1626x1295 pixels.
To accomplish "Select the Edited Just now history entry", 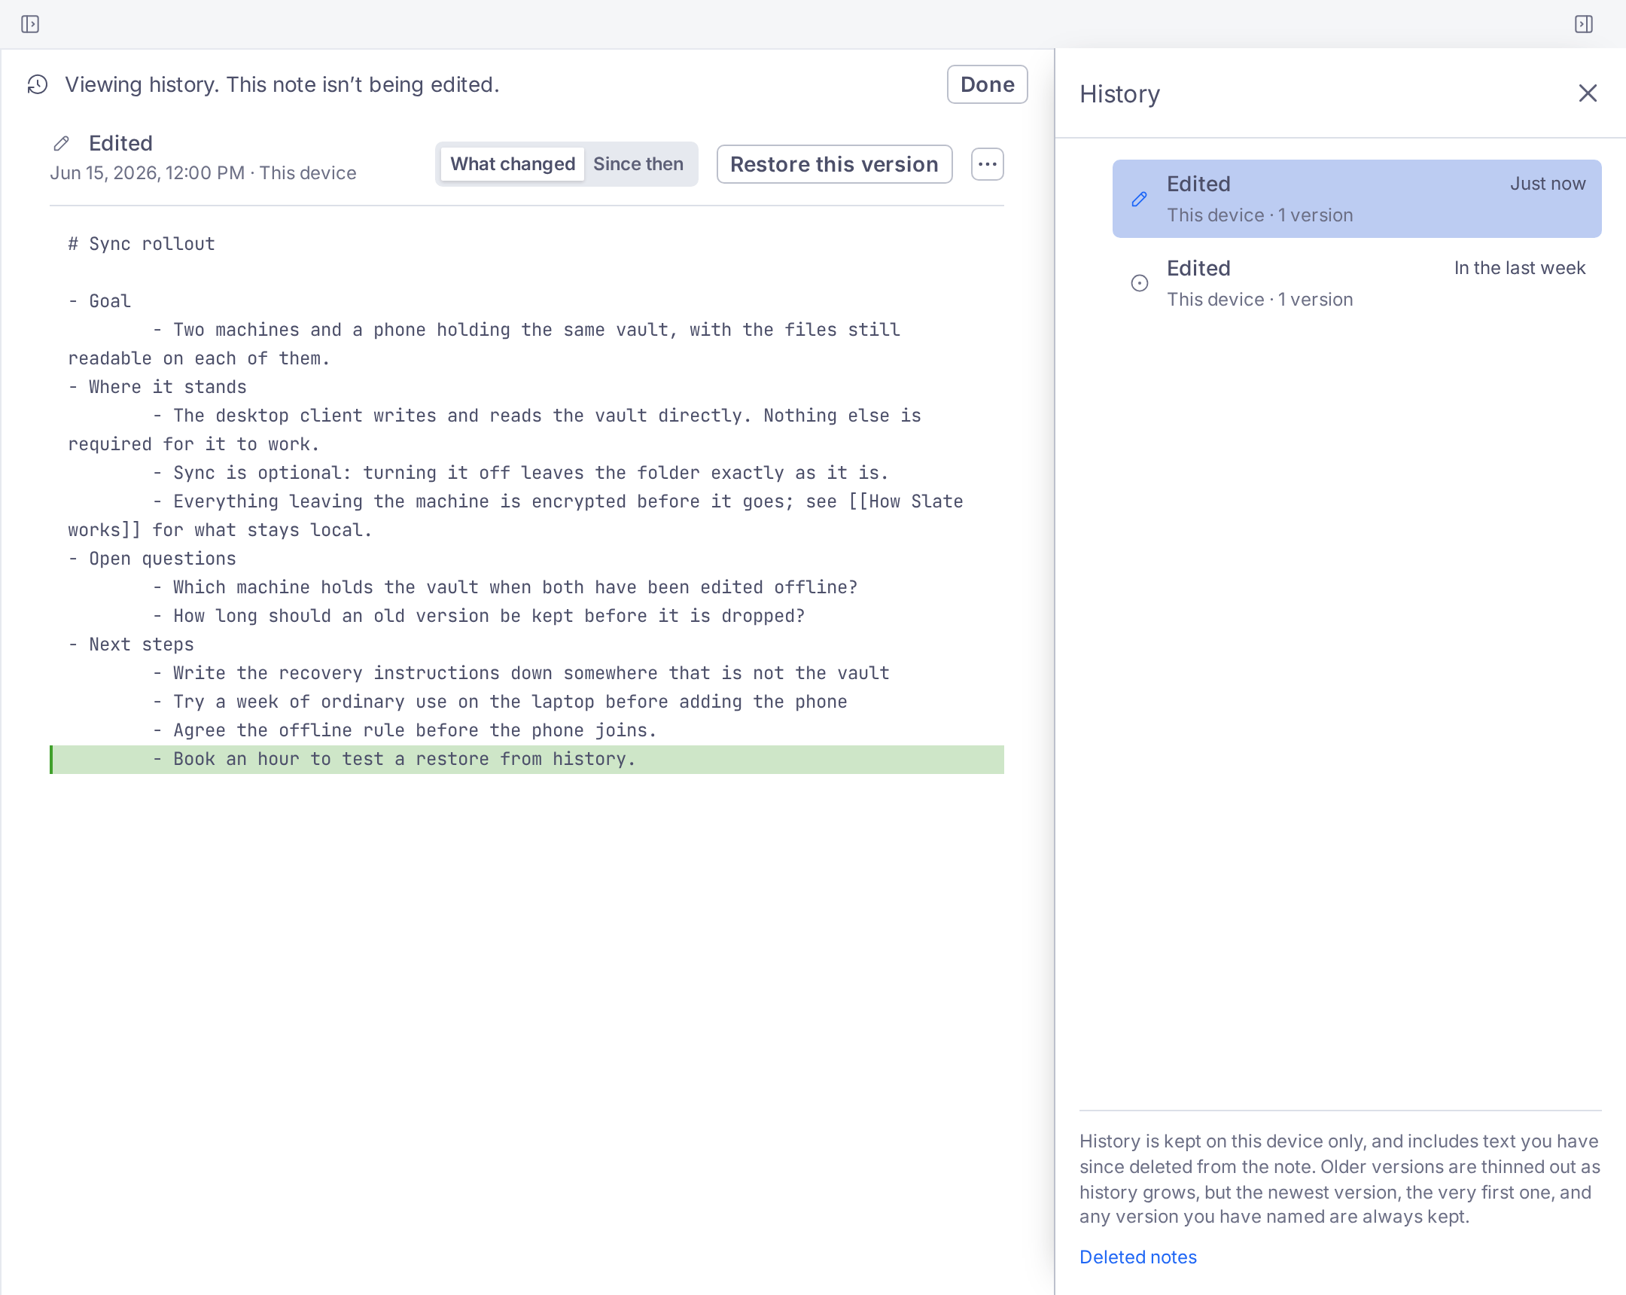I will [x=1356, y=199].
